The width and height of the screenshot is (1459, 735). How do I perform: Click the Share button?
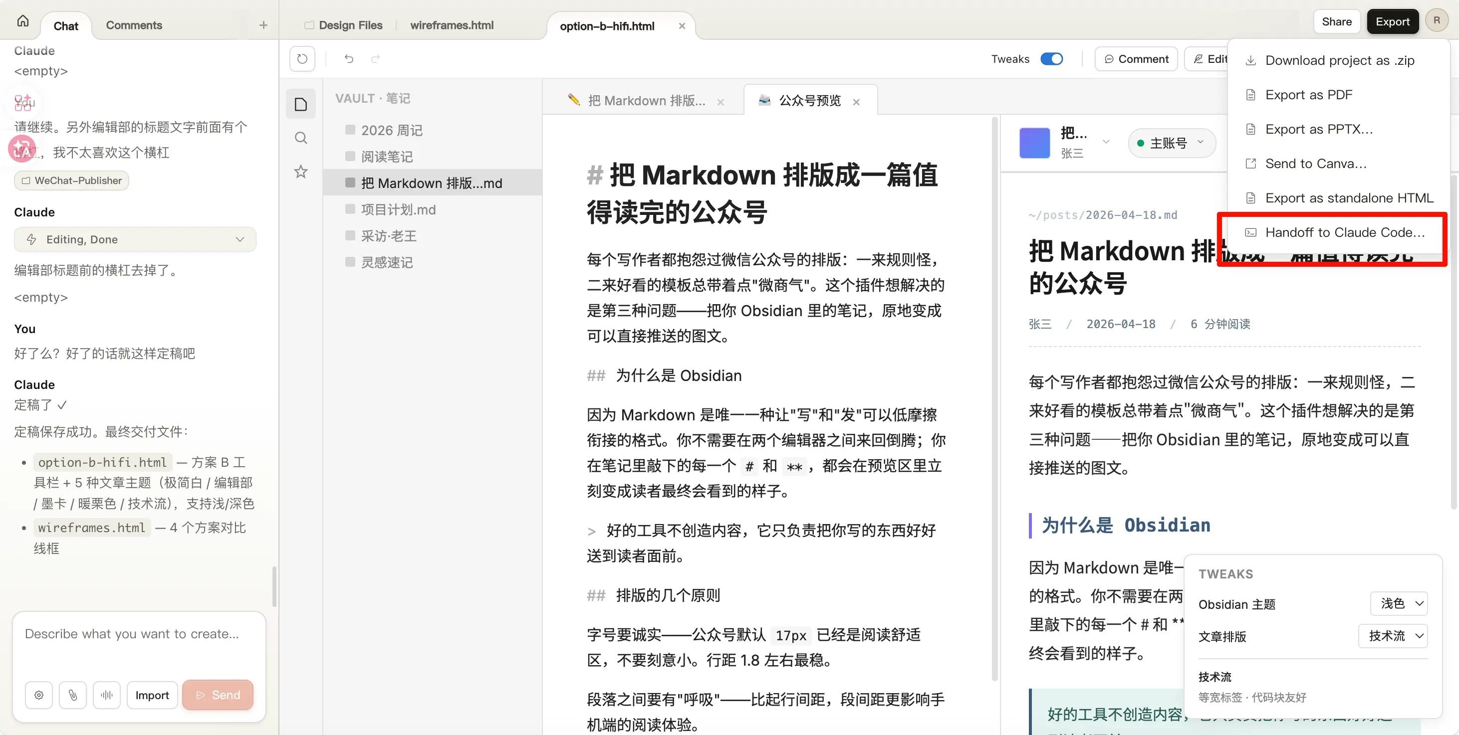click(x=1336, y=21)
